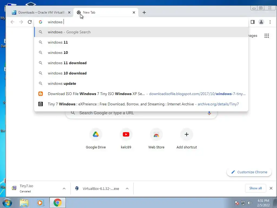
Task: Open Windows Start menu orb
Action: [x=7, y=203]
